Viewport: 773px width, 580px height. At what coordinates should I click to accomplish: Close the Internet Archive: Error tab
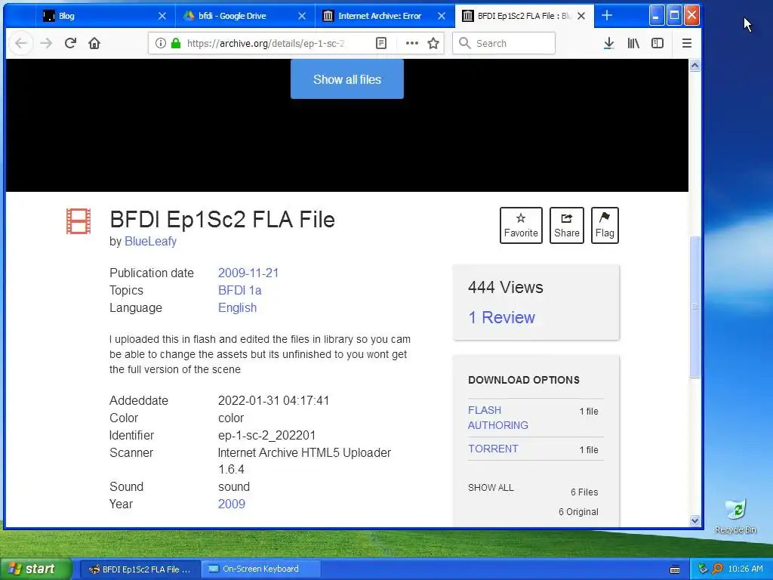pos(442,16)
